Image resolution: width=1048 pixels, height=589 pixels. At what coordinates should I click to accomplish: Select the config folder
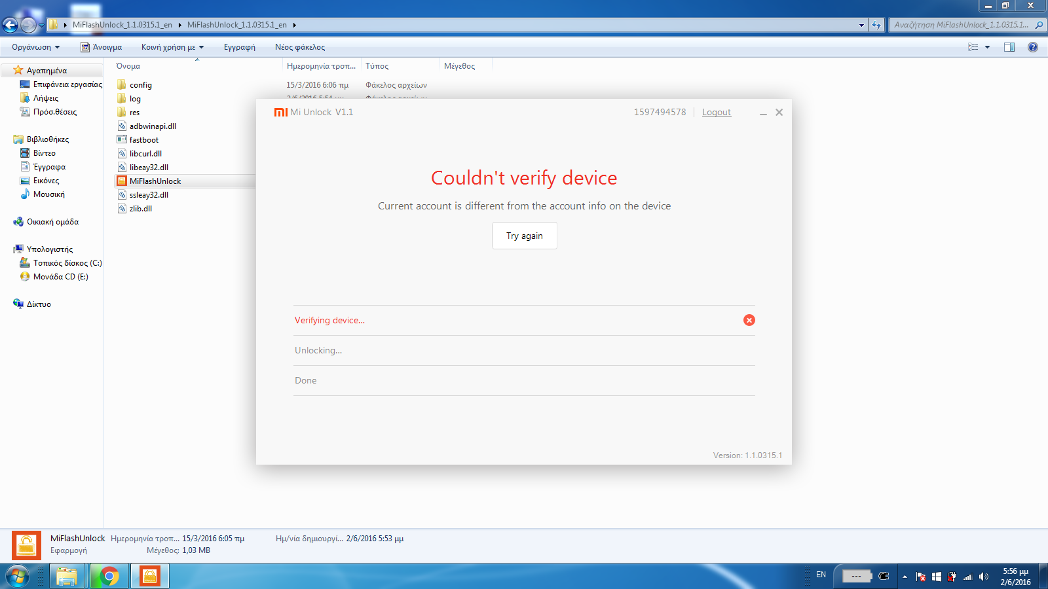click(x=140, y=85)
